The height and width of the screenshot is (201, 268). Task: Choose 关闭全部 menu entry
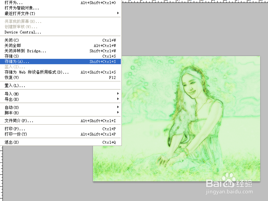pyautogui.click(x=60, y=46)
